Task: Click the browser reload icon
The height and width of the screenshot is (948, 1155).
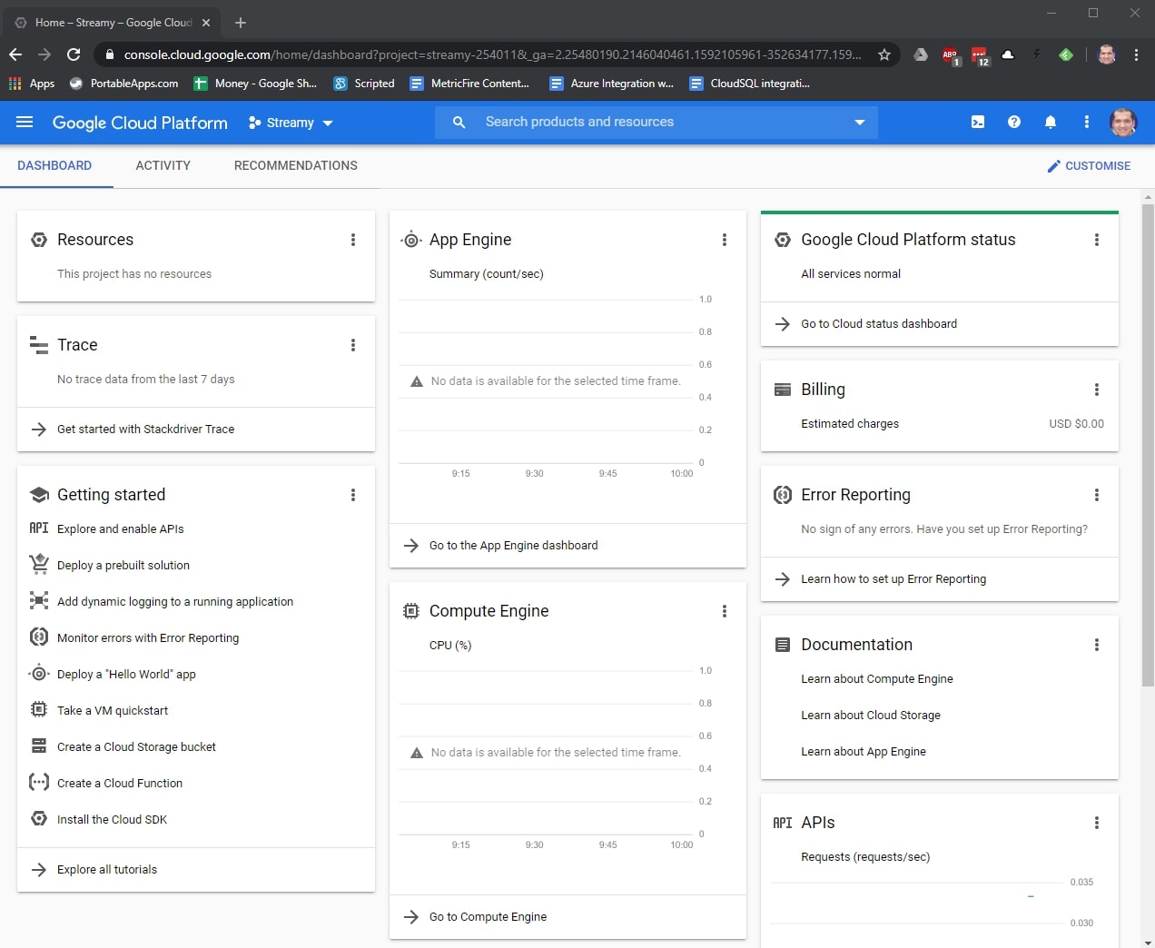Action: 74,54
